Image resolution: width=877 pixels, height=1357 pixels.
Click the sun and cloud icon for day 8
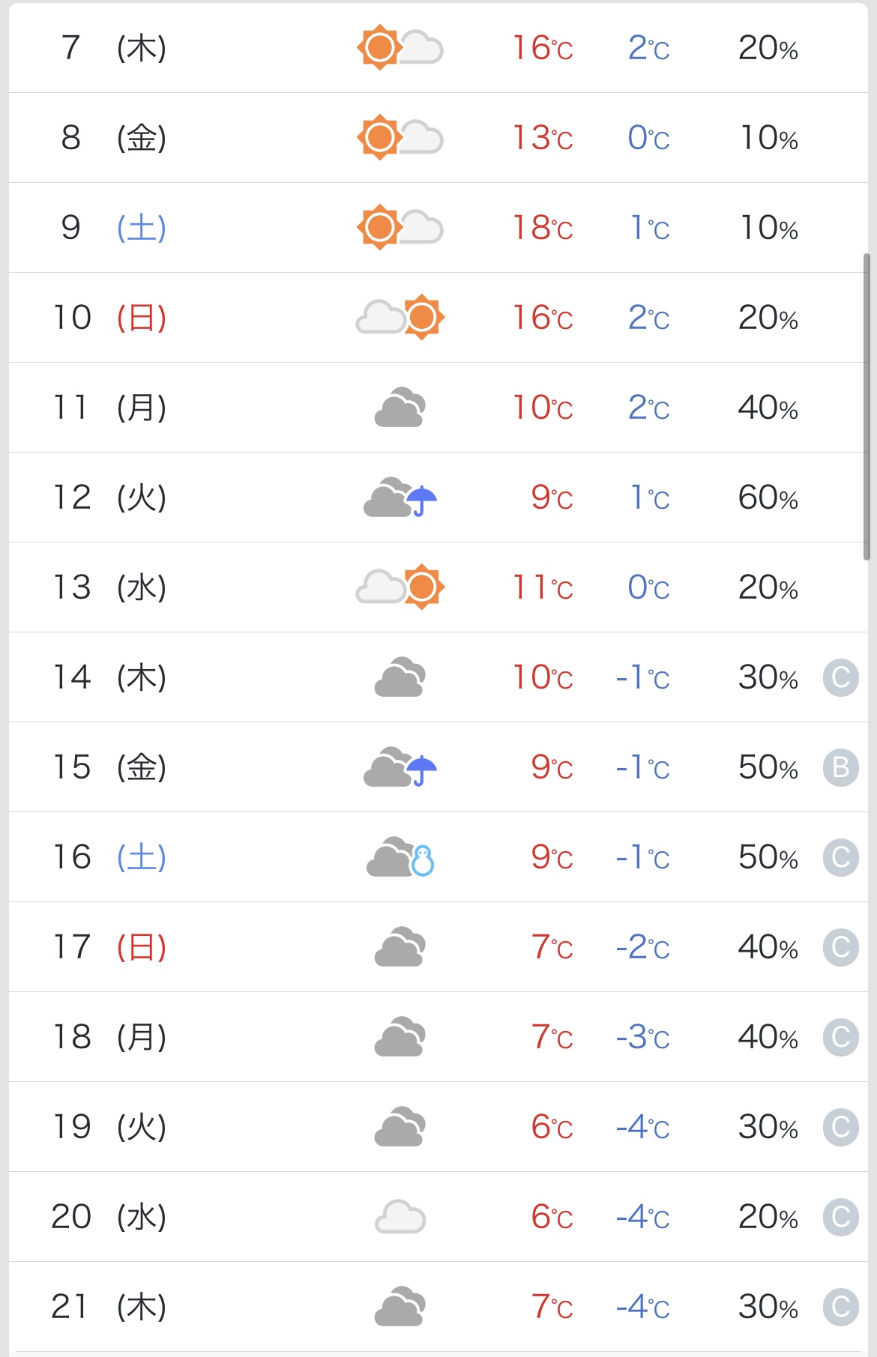tap(400, 138)
